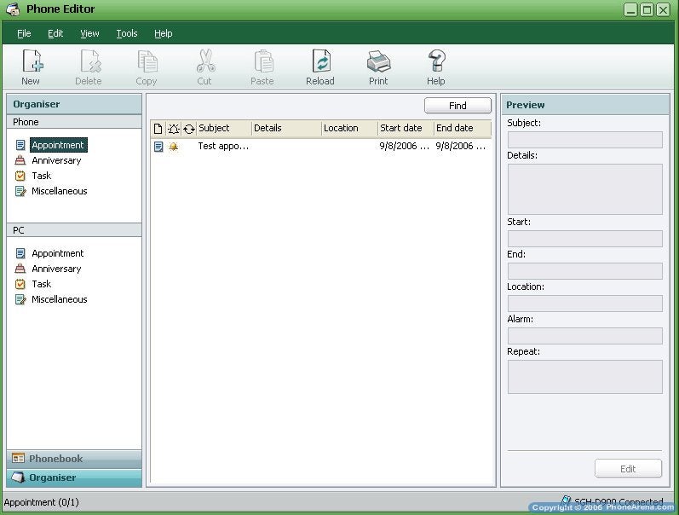Click the End field in Preview
Viewport: 679px width, 515px height.
point(585,271)
